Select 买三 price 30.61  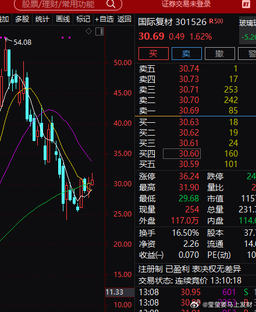pos(189,143)
